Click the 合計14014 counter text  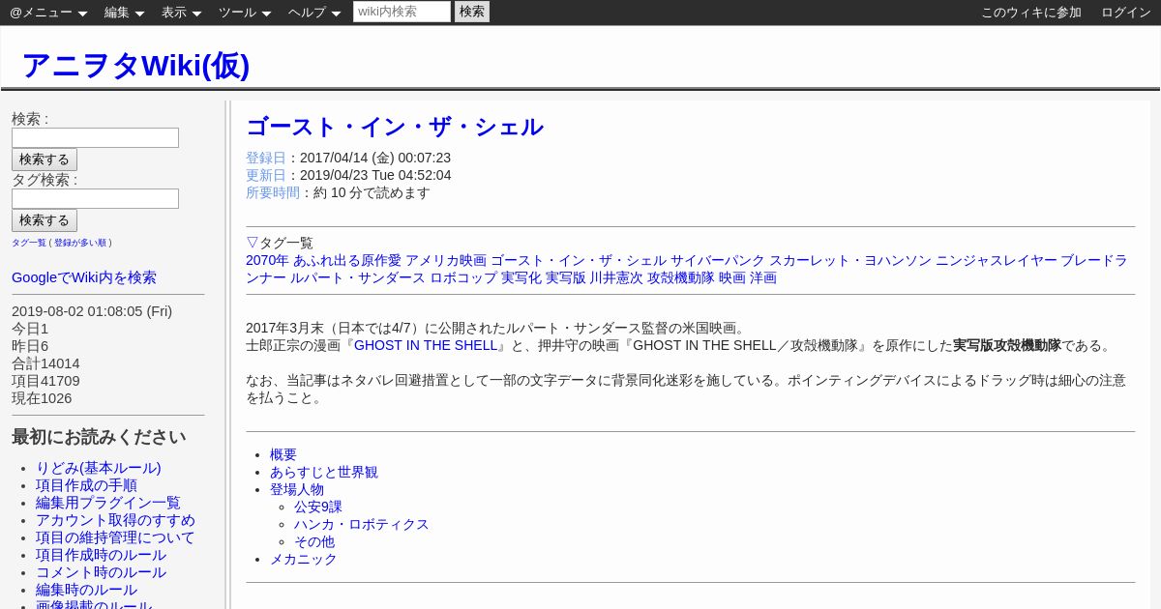click(x=45, y=363)
